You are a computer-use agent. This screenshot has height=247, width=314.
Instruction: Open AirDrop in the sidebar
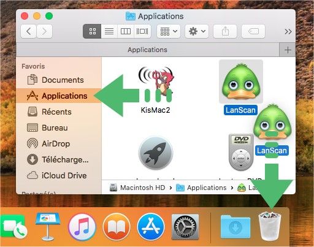coord(59,143)
